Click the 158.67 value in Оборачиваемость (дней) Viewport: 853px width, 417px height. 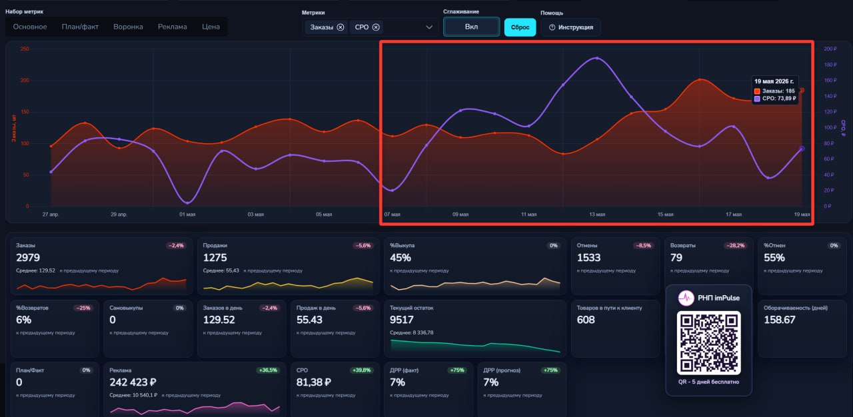pyautogui.click(x=780, y=320)
